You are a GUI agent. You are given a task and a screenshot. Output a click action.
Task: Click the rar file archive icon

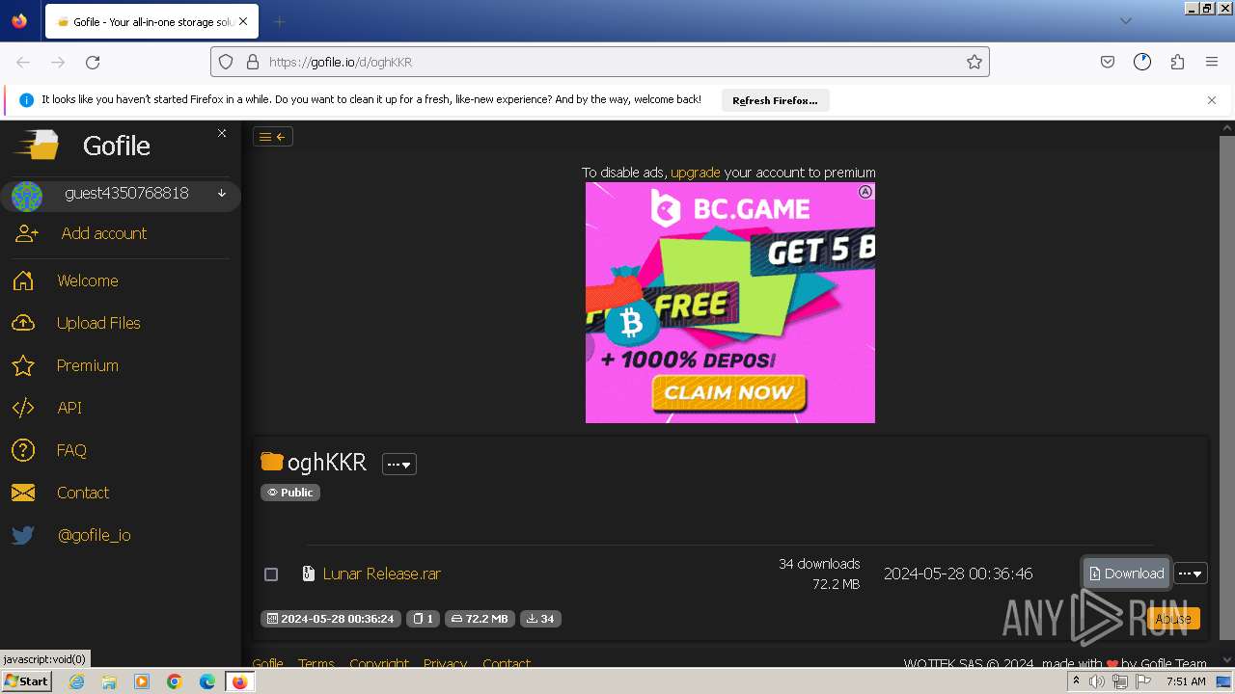pyautogui.click(x=309, y=574)
